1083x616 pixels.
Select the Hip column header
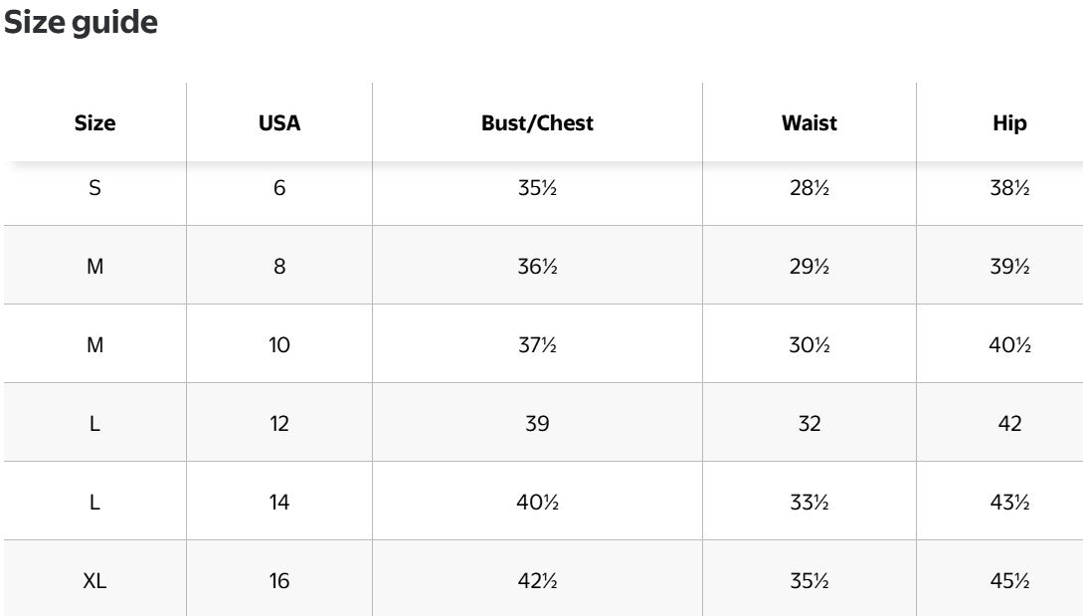pyautogui.click(x=1009, y=123)
